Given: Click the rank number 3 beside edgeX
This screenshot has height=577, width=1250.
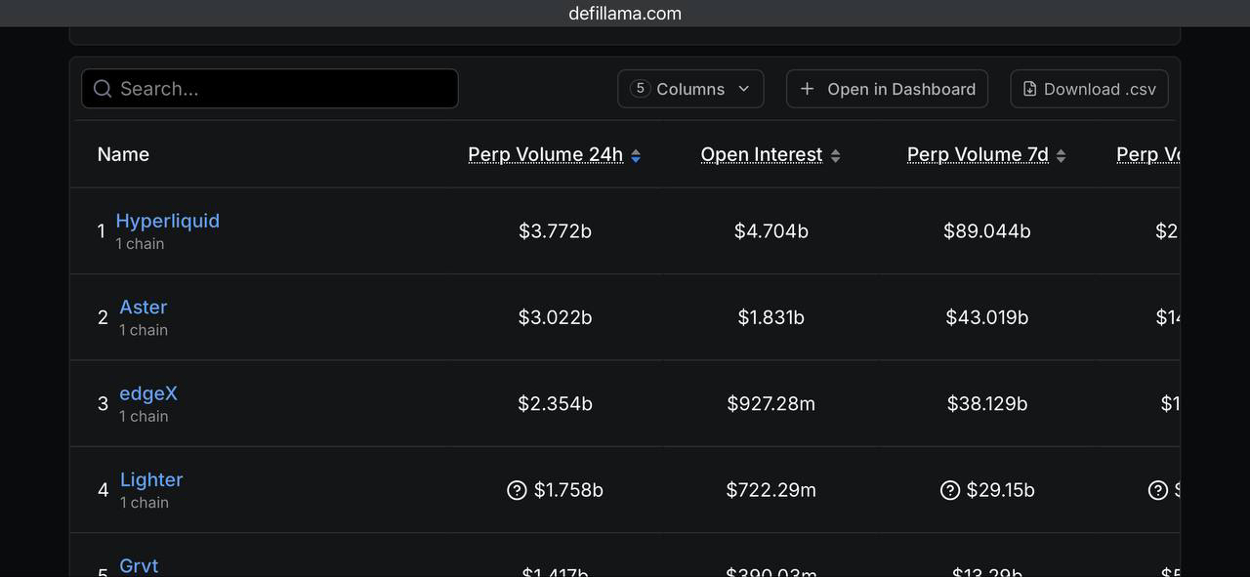Looking at the screenshot, I should pos(103,403).
